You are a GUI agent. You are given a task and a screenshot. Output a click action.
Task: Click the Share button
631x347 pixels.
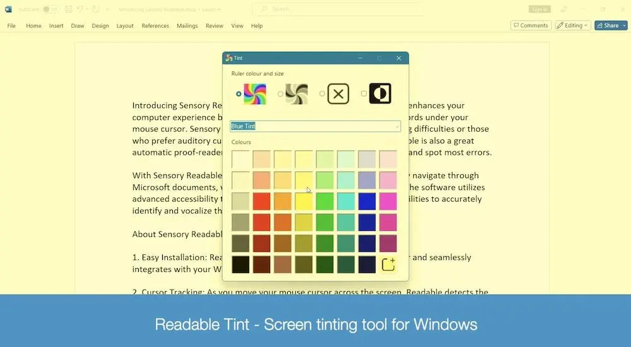[608, 25]
